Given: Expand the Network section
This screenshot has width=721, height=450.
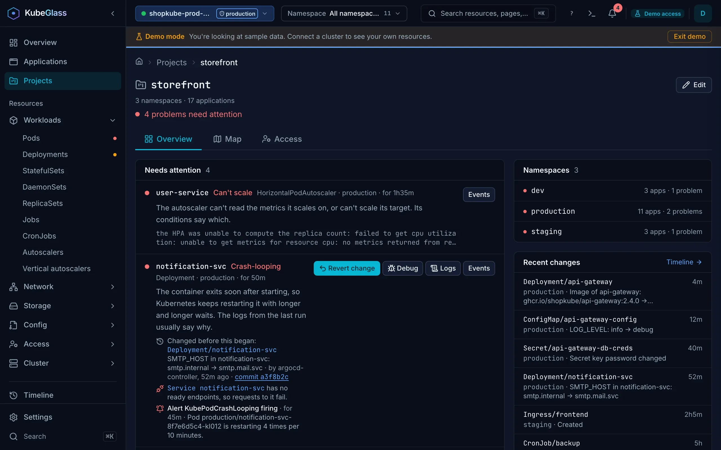Looking at the screenshot, I should coord(63,287).
